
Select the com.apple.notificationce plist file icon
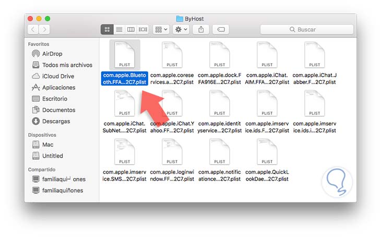pos(219,151)
